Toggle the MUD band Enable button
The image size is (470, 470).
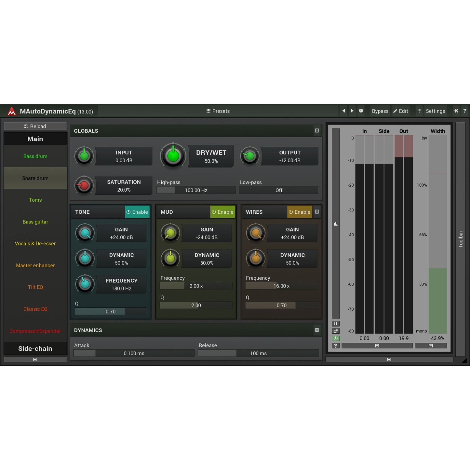point(222,212)
